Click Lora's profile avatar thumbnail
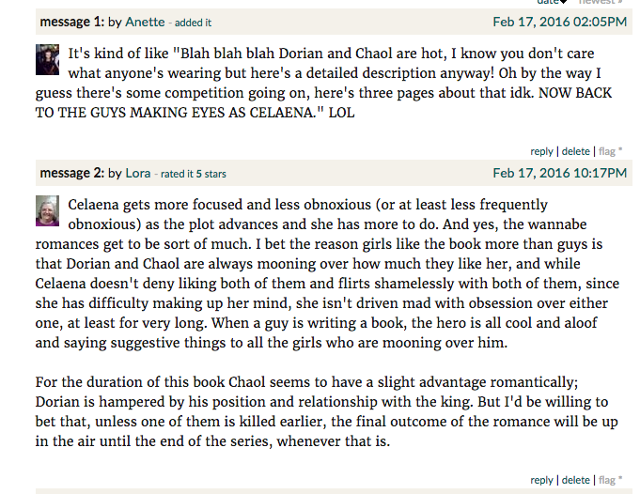The height and width of the screenshot is (494, 640). [x=49, y=211]
